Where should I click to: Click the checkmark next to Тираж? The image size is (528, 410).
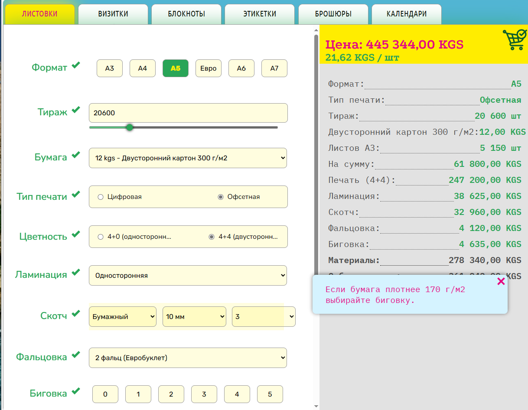[x=76, y=110]
